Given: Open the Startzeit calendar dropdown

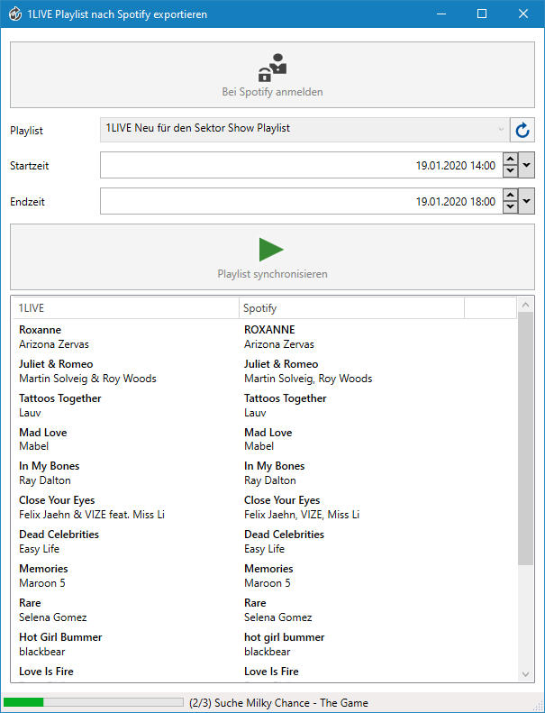Looking at the screenshot, I should (526, 165).
